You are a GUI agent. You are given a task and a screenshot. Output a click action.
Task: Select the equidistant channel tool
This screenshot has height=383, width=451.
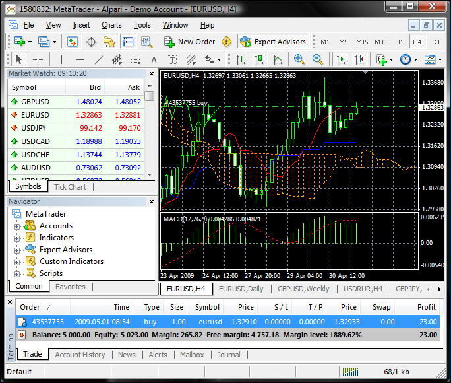tap(117, 60)
